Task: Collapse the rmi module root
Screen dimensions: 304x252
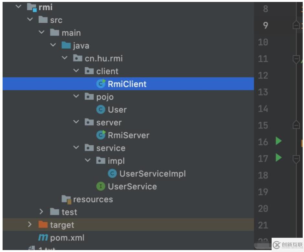Action: click(x=18, y=7)
